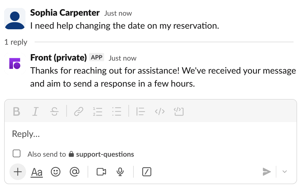Toggle bold formatting in reply composer
The image size is (303, 188).
[17, 111]
